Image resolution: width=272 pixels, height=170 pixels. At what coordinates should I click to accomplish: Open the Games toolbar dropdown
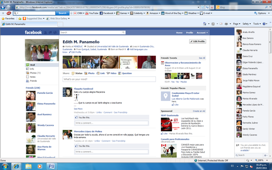[128, 13]
